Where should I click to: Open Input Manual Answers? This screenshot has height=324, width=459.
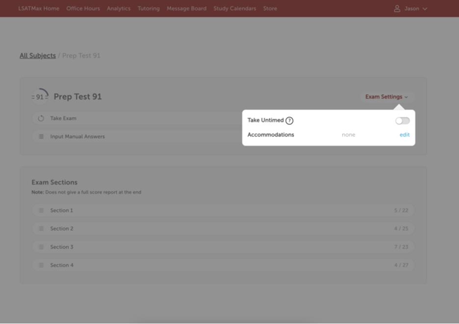coord(137,136)
